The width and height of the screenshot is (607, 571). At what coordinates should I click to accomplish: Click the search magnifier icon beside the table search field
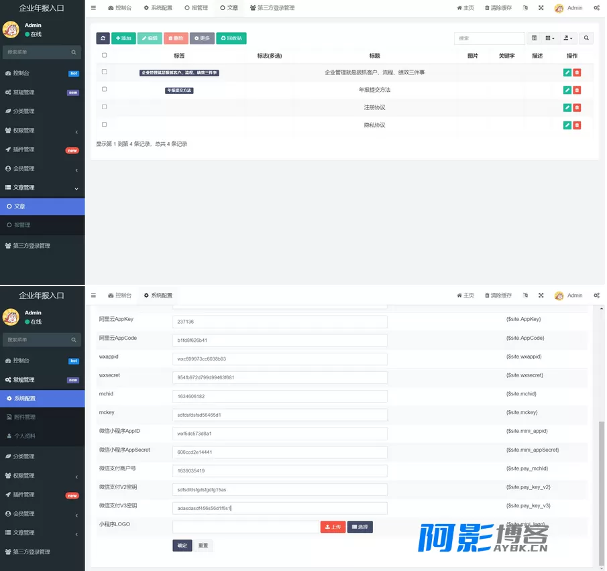[x=586, y=38]
